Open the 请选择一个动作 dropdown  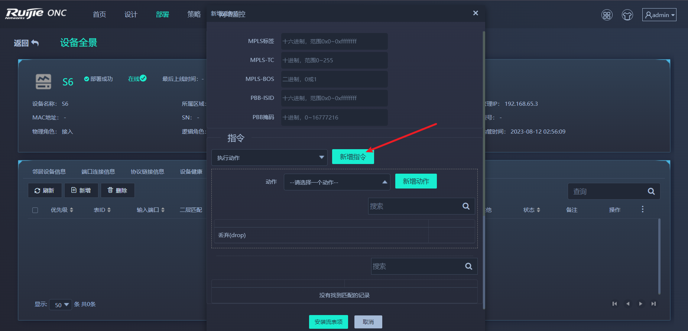click(337, 182)
